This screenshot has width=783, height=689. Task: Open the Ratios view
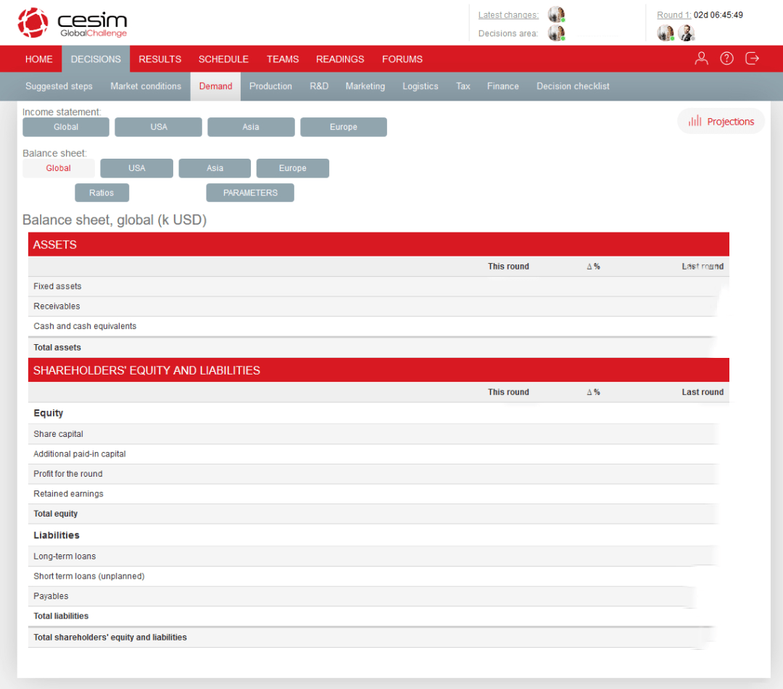pos(102,193)
